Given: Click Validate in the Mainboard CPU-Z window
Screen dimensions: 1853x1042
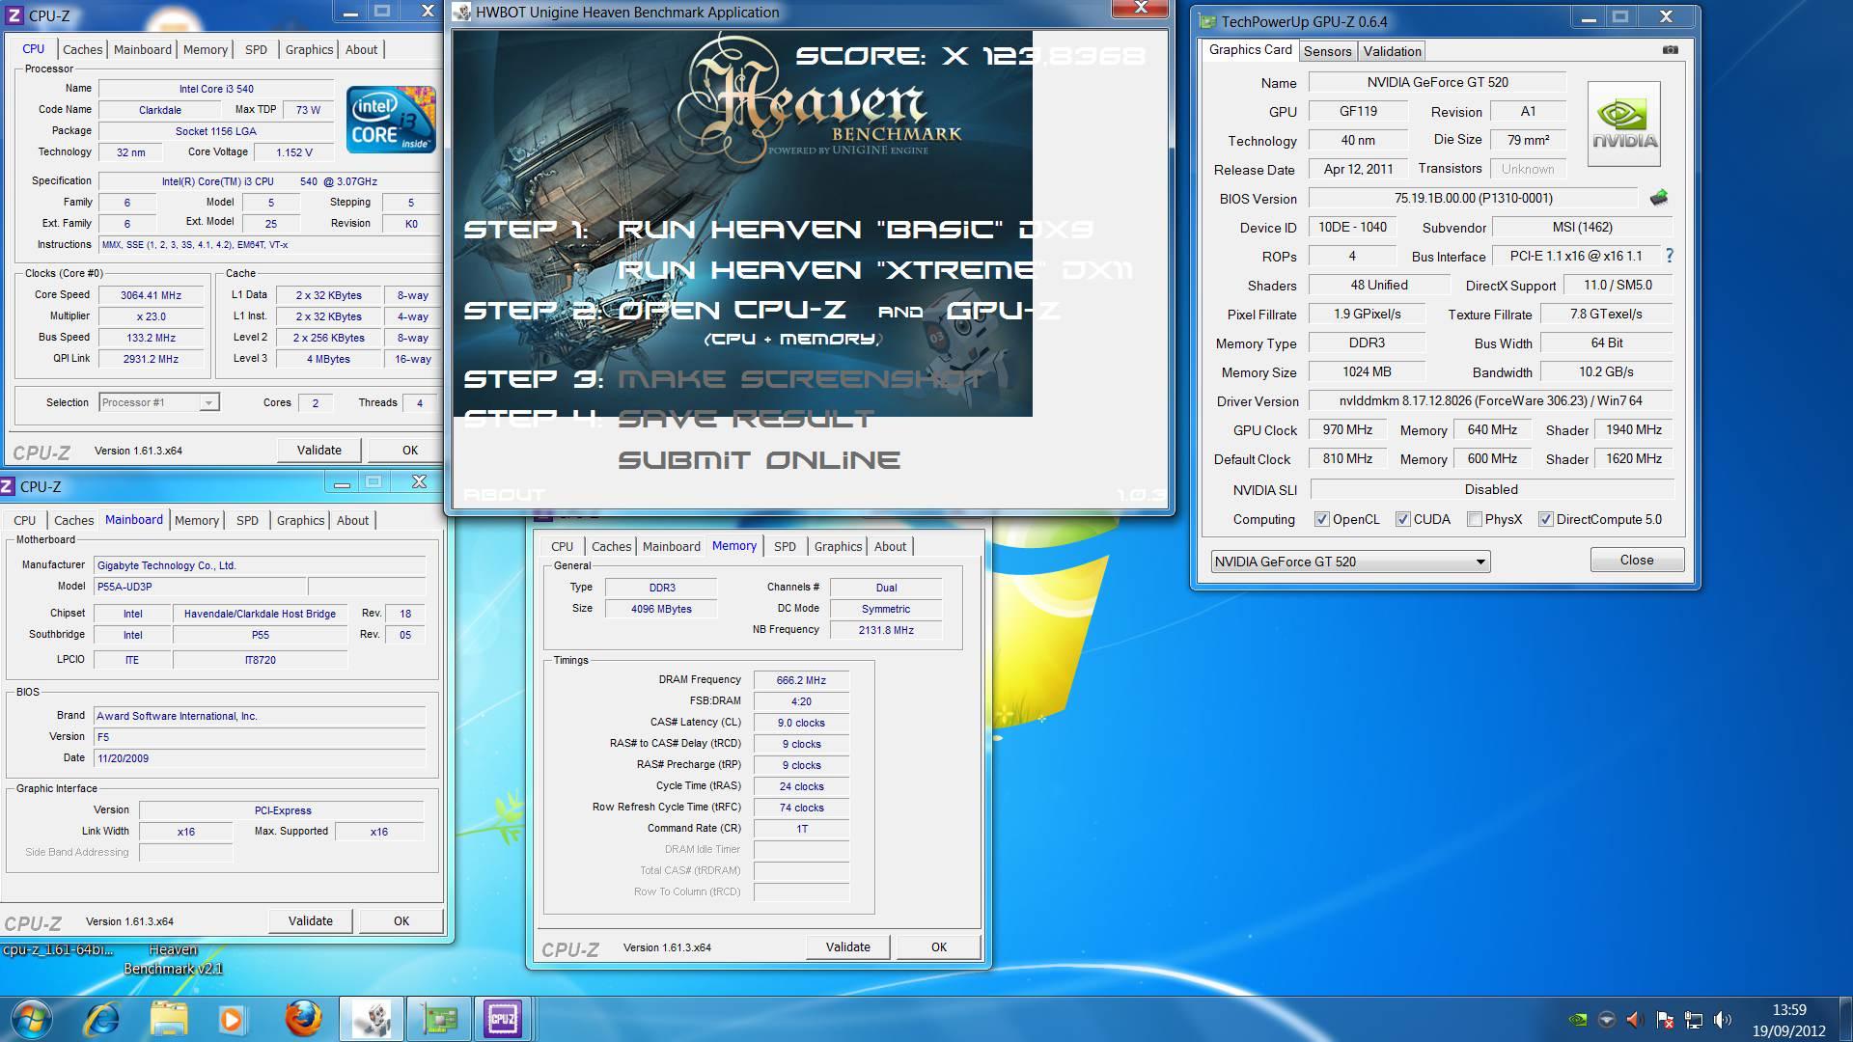Looking at the screenshot, I should click(310, 920).
